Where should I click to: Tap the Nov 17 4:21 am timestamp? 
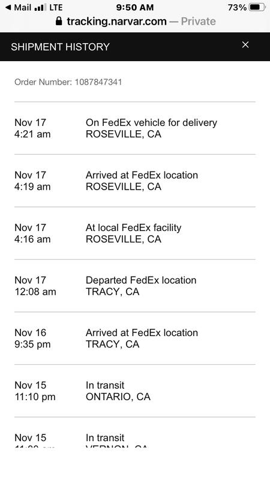[32, 128]
